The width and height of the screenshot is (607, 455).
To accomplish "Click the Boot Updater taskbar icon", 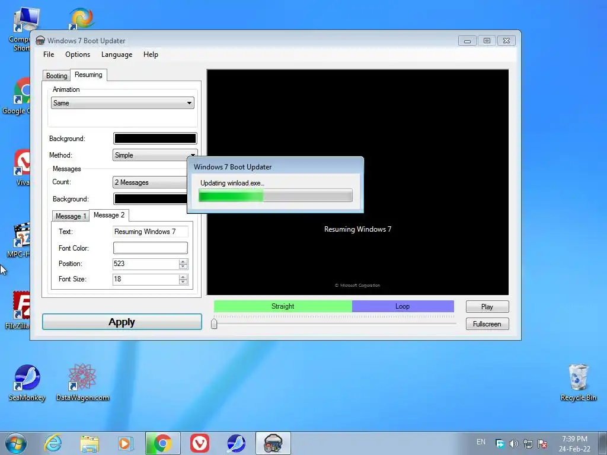I will [x=273, y=443].
